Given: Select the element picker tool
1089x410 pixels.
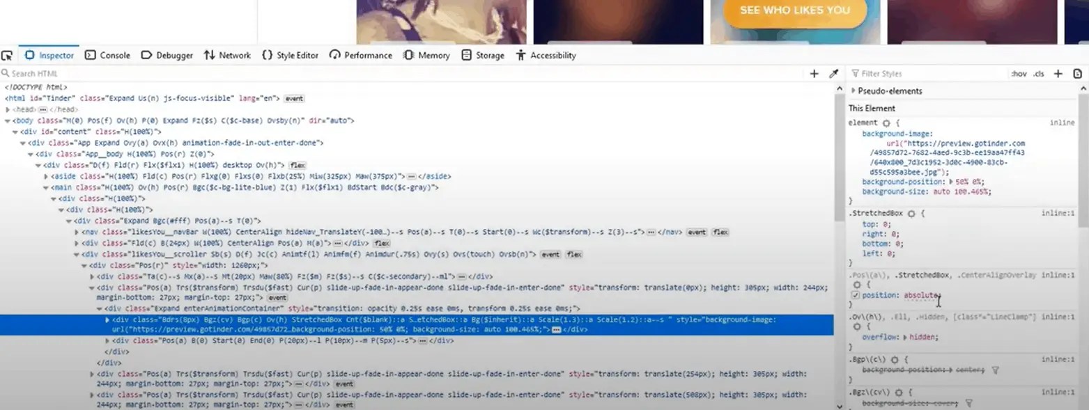Looking at the screenshot, I should [x=7, y=54].
